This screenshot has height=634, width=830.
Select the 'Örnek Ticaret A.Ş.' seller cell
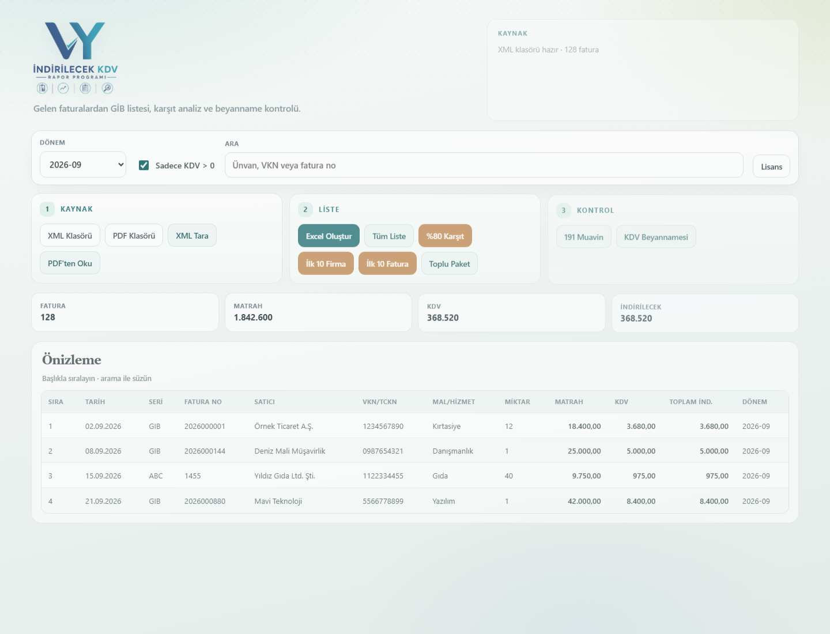[284, 427]
